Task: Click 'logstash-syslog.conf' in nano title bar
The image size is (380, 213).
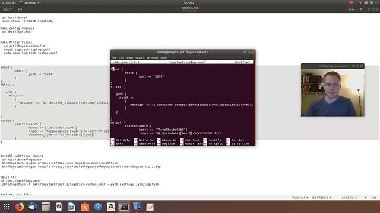Action: (x=187, y=62)
